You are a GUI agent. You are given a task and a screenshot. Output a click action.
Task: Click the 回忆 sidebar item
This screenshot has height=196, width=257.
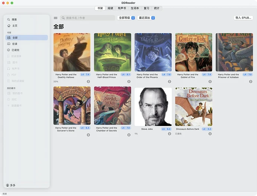click(x=26, y=99)
